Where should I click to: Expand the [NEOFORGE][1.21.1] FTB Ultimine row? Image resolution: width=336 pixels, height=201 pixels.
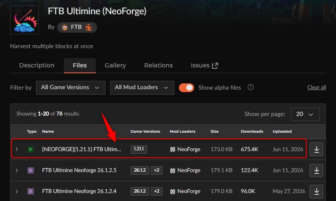17,149
